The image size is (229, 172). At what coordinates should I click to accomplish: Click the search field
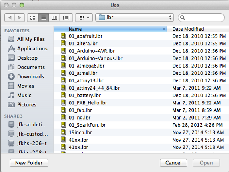coord(201,18)
